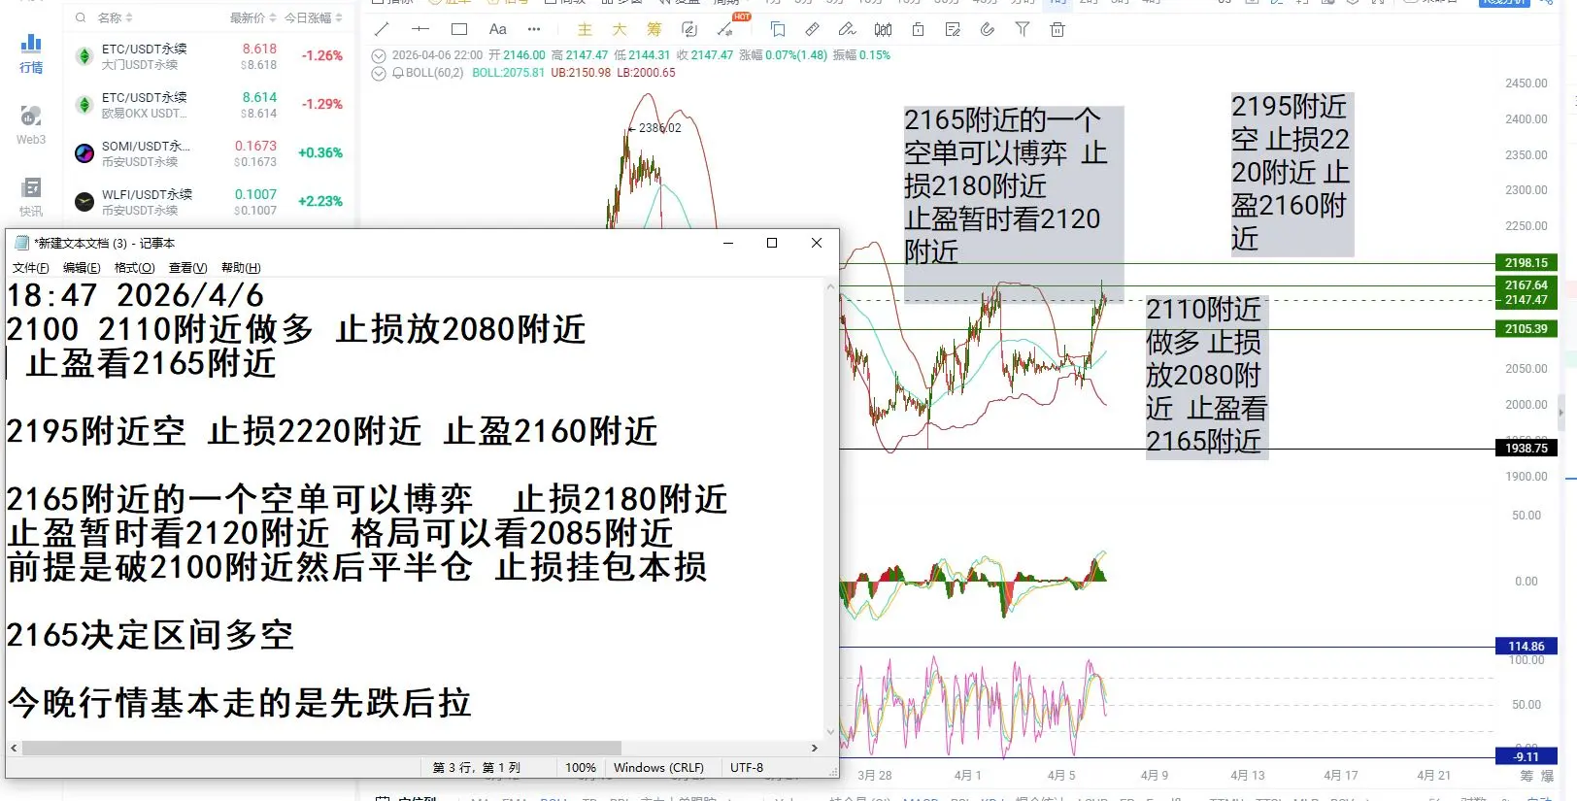Sort watchlist by 今日涨幅 column

tap(313, 17)
